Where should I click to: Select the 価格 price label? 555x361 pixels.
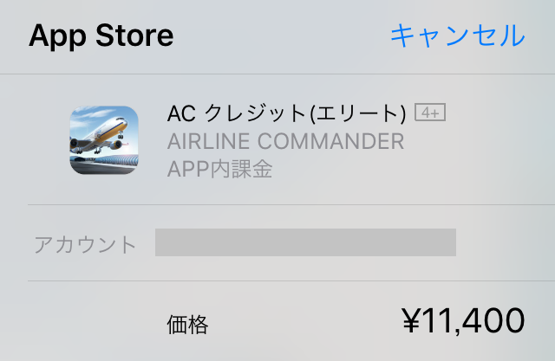click(x=187, y=325)
